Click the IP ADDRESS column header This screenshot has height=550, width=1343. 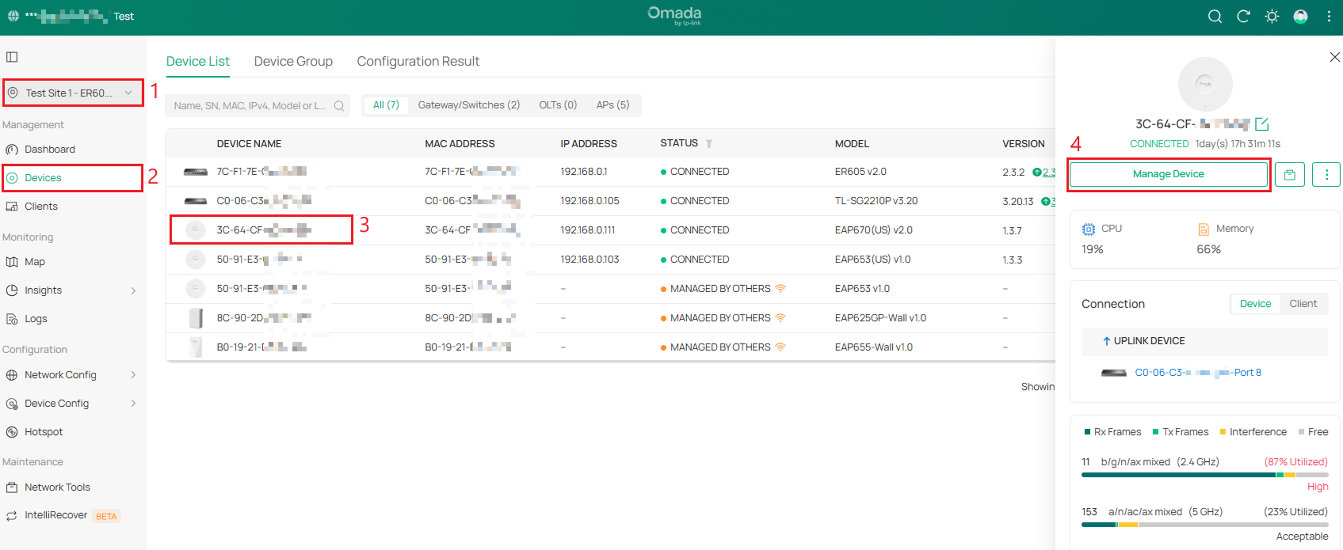tap(588, 144)
